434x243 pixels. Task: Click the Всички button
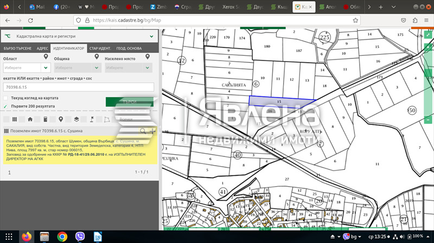click(125, 119)
